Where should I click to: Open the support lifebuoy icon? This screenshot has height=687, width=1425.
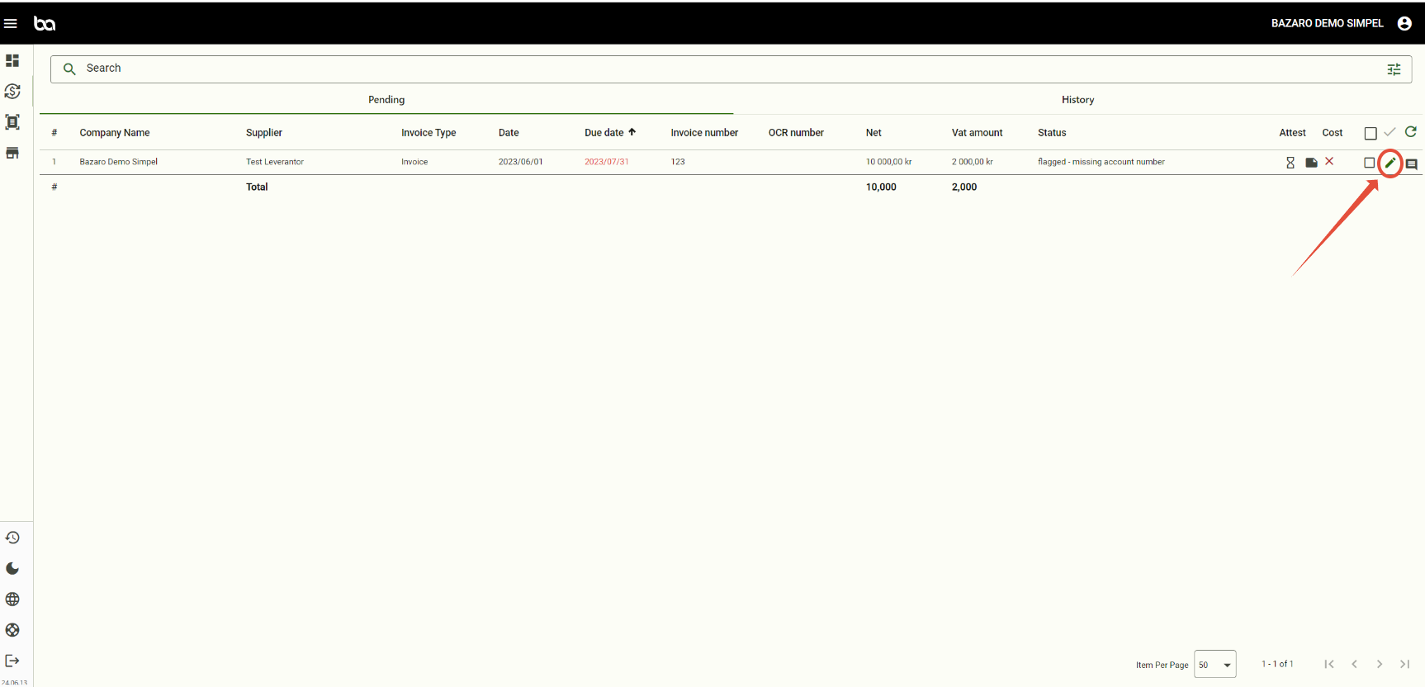point(12,630)
